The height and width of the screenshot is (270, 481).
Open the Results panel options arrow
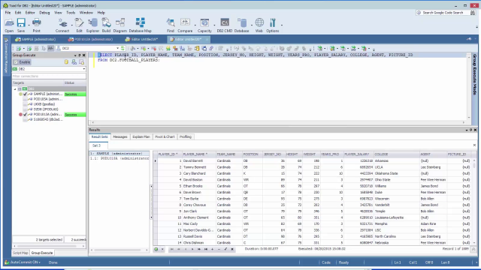[x=467, y=130]
